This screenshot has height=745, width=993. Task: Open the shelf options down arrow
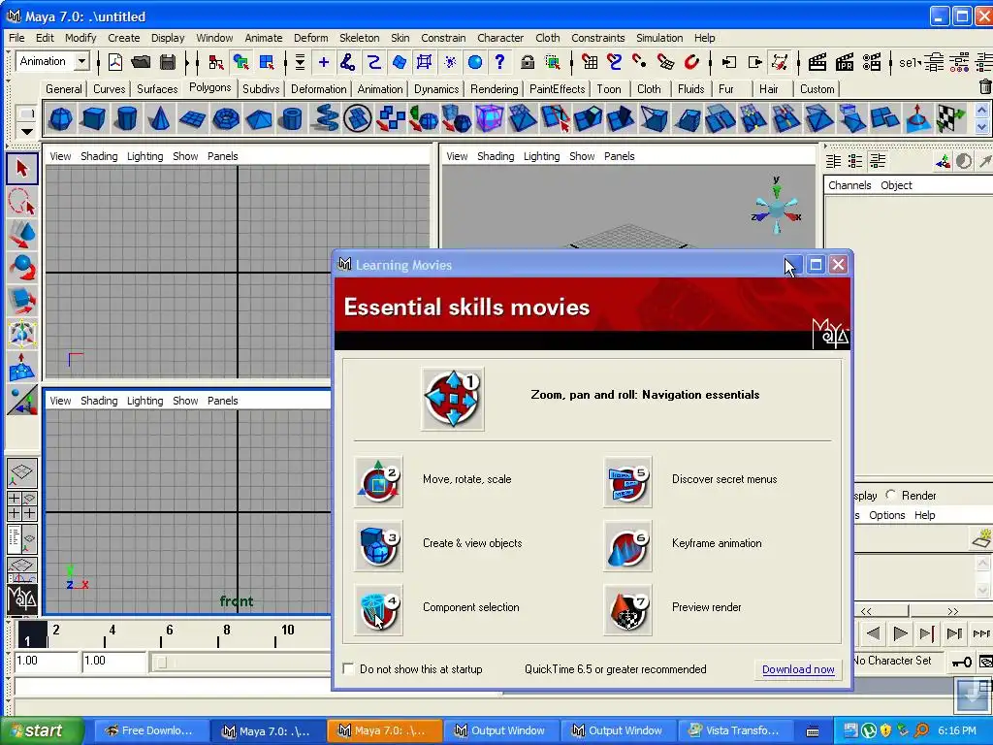pos(26,132)
